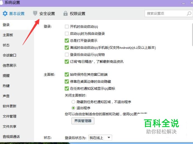Uncheck 停靠在桌面边缘时自动隐藏
193x144 pixels.
point(67,81)
